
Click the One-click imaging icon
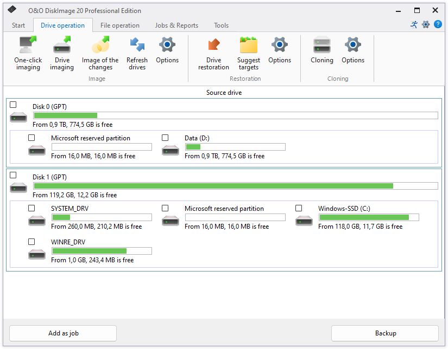pos(28,45)
